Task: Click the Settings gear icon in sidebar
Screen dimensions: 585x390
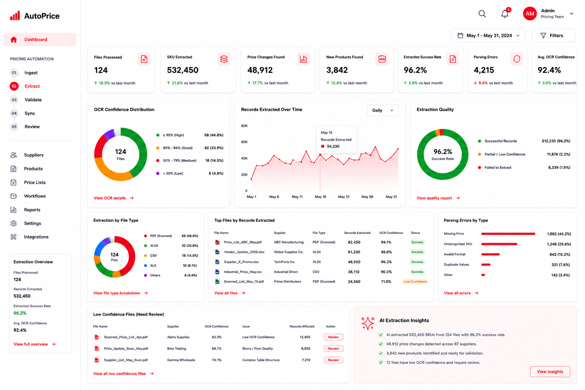Action: [x=14, y=224]
